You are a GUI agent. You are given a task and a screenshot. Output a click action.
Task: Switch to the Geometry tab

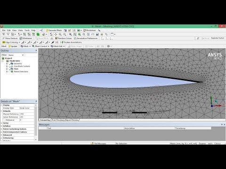click(x=45, y=120)
